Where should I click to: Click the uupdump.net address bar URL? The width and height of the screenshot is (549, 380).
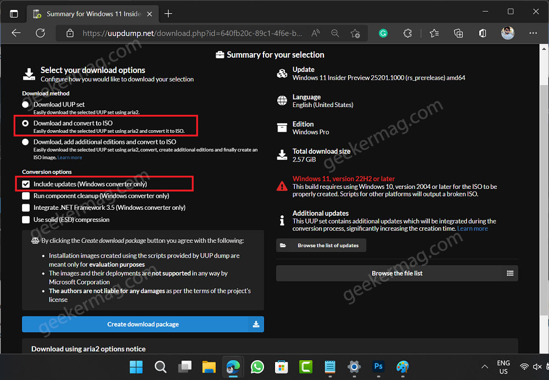pyautogui.click(x=192, y=33)
